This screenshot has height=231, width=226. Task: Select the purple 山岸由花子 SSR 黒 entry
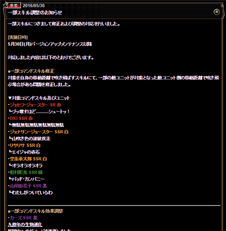pyautogui.click(x=28, y=186)
